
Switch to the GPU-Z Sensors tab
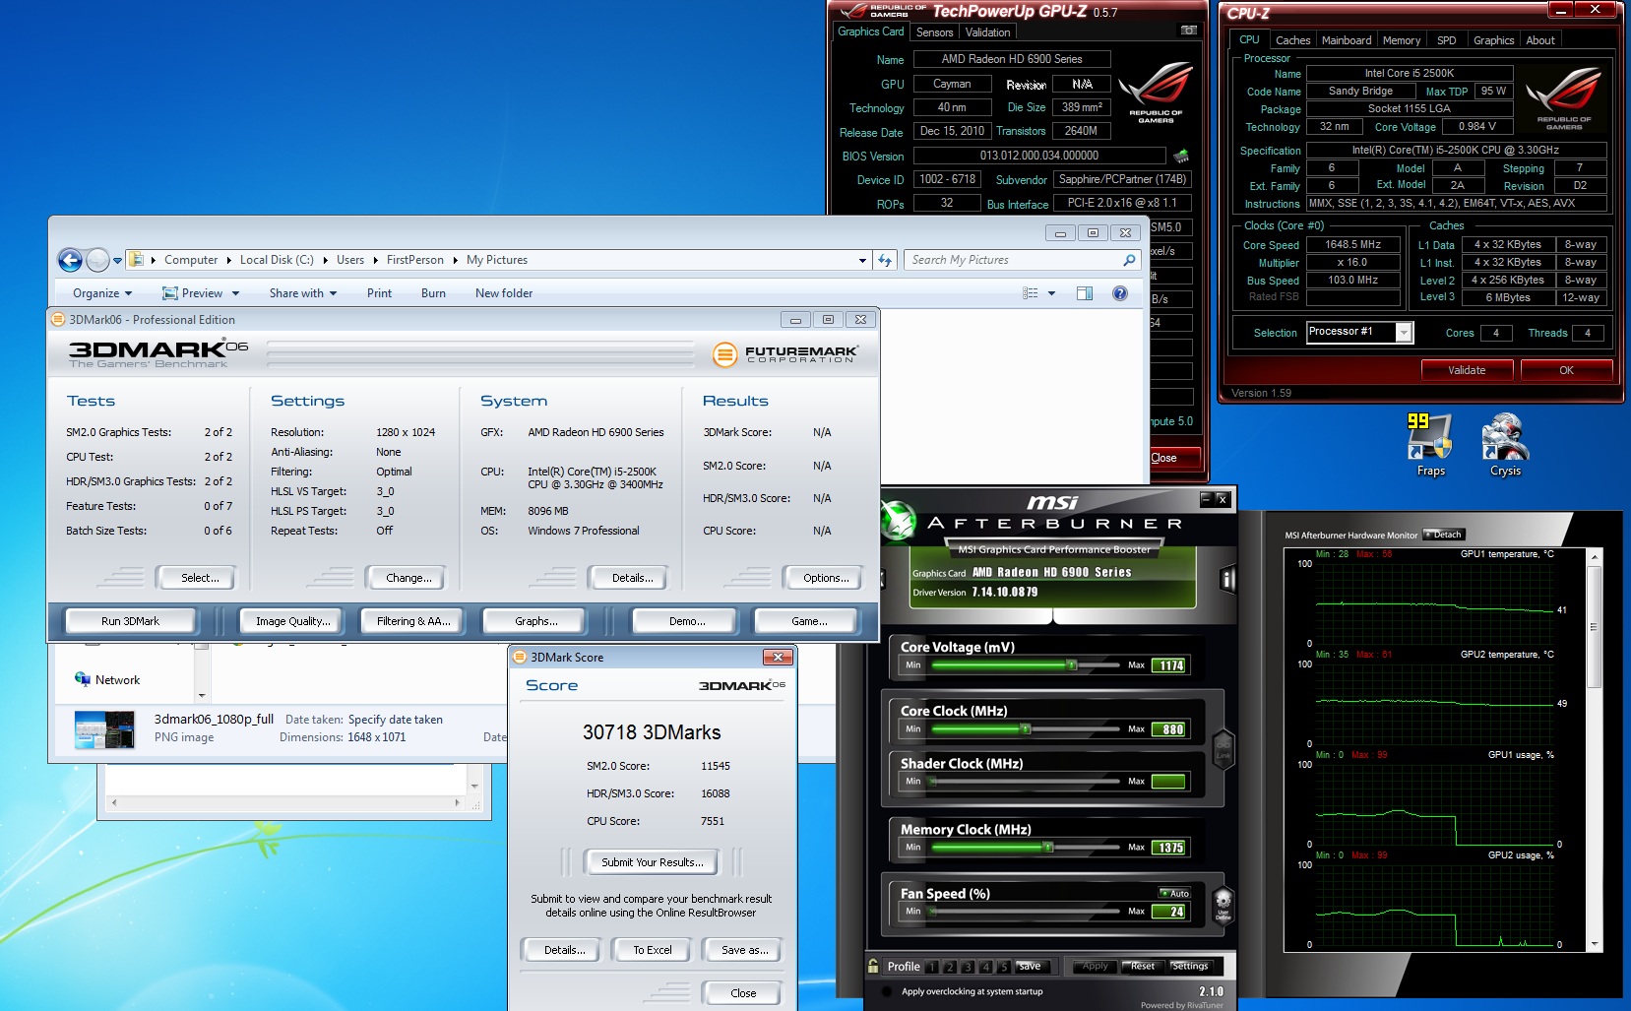point(934,32)
